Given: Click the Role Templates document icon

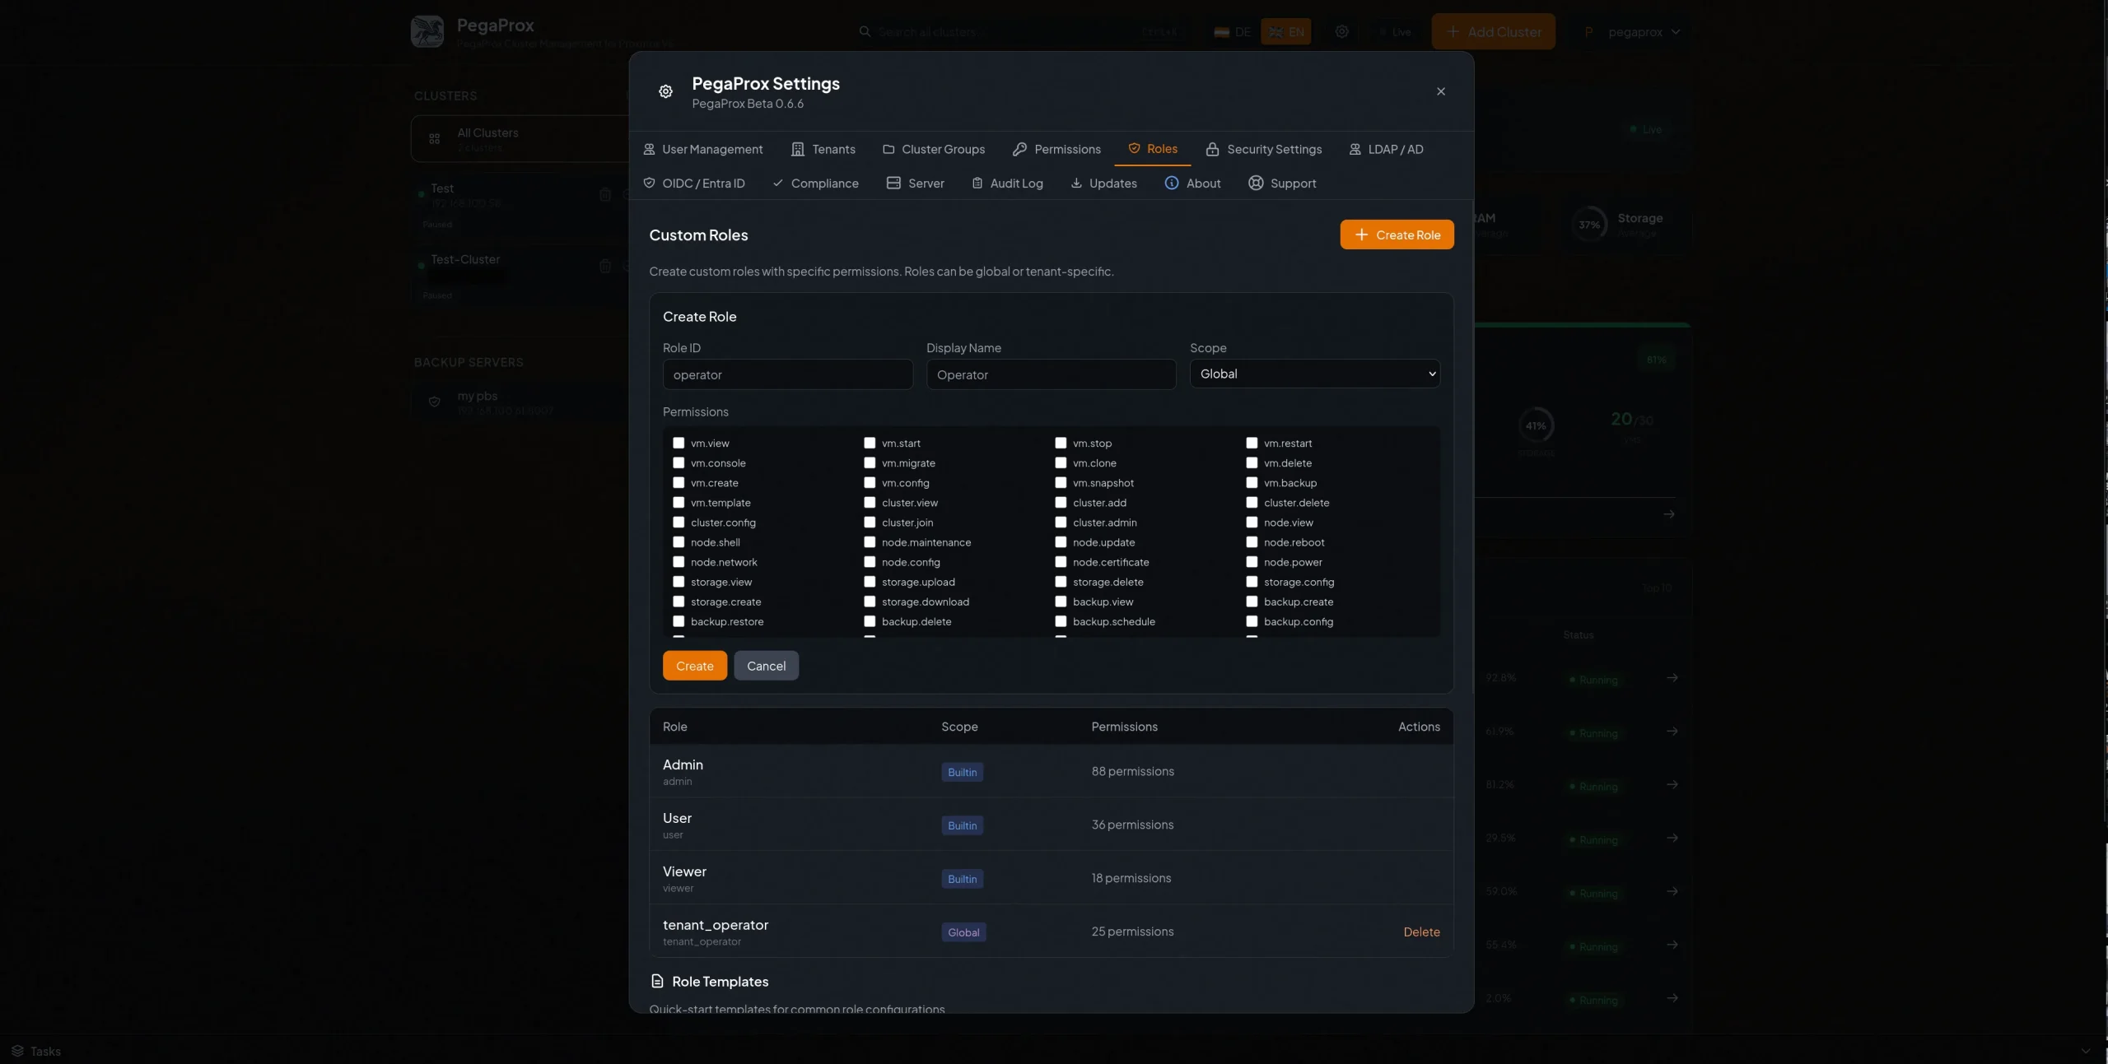Looking at the screenshot, I should click(656, 981).
